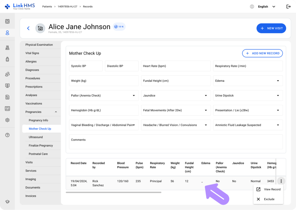
Task: Click the Systolic BP input field
Action: click(86, 66)
